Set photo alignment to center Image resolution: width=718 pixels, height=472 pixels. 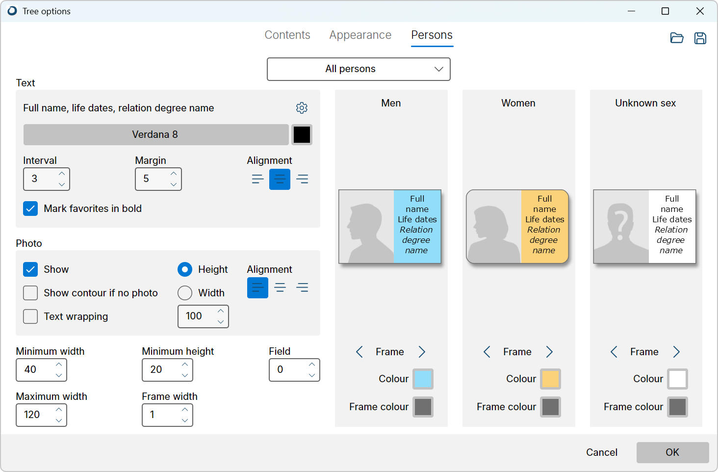click(x=280, y=288)
